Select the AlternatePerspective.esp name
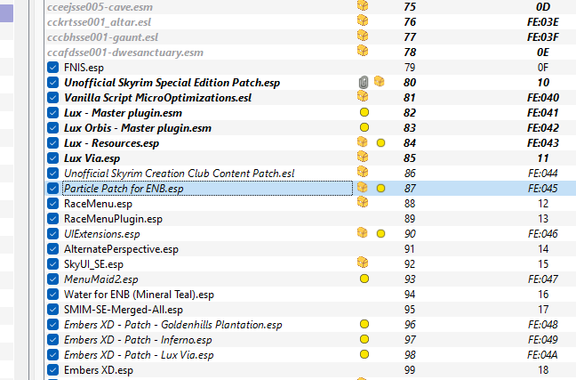The height and width of the screenshot is (380, 576). point(121,249)
